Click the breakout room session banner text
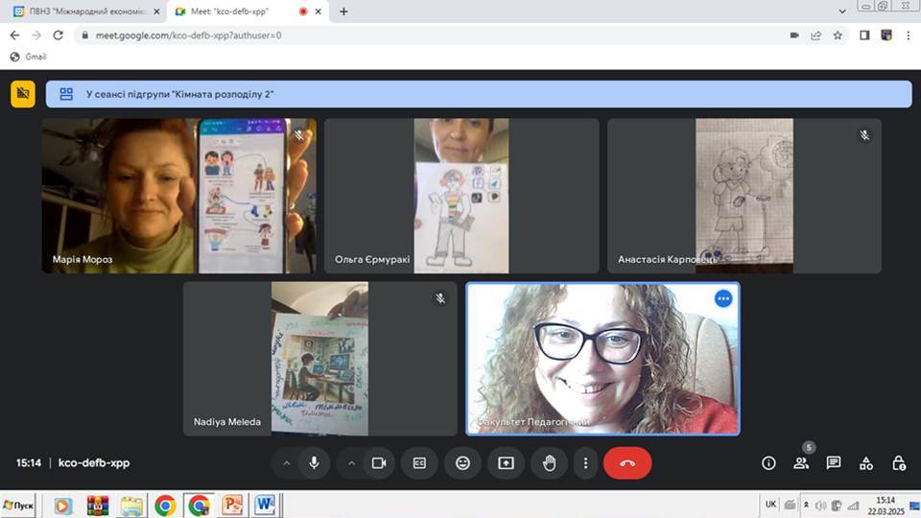Viewport: 921px width, 518px height. tap(179, 94)
